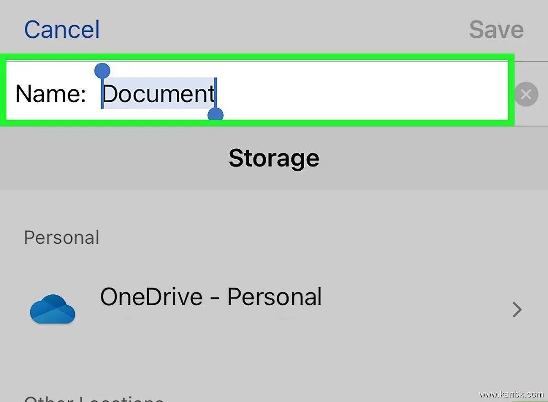Select OneDrive - Personal storage location
The height and width of the screenshot is (402, 548).
[210, 298]
